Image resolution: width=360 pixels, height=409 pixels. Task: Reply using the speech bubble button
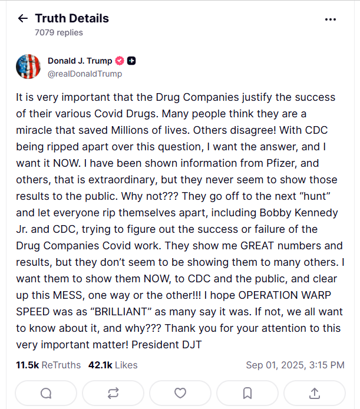[x=45, y=393]
